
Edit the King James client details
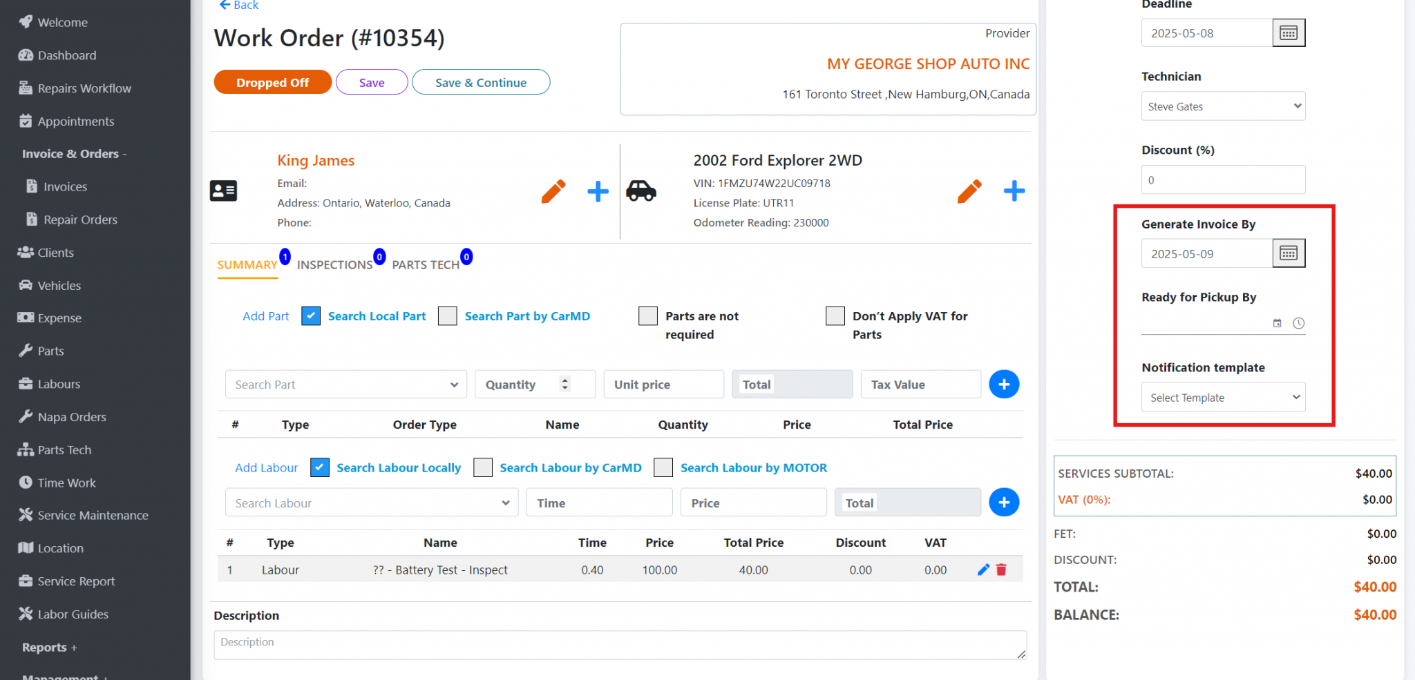pyautogui.click(x=553, y=191)
